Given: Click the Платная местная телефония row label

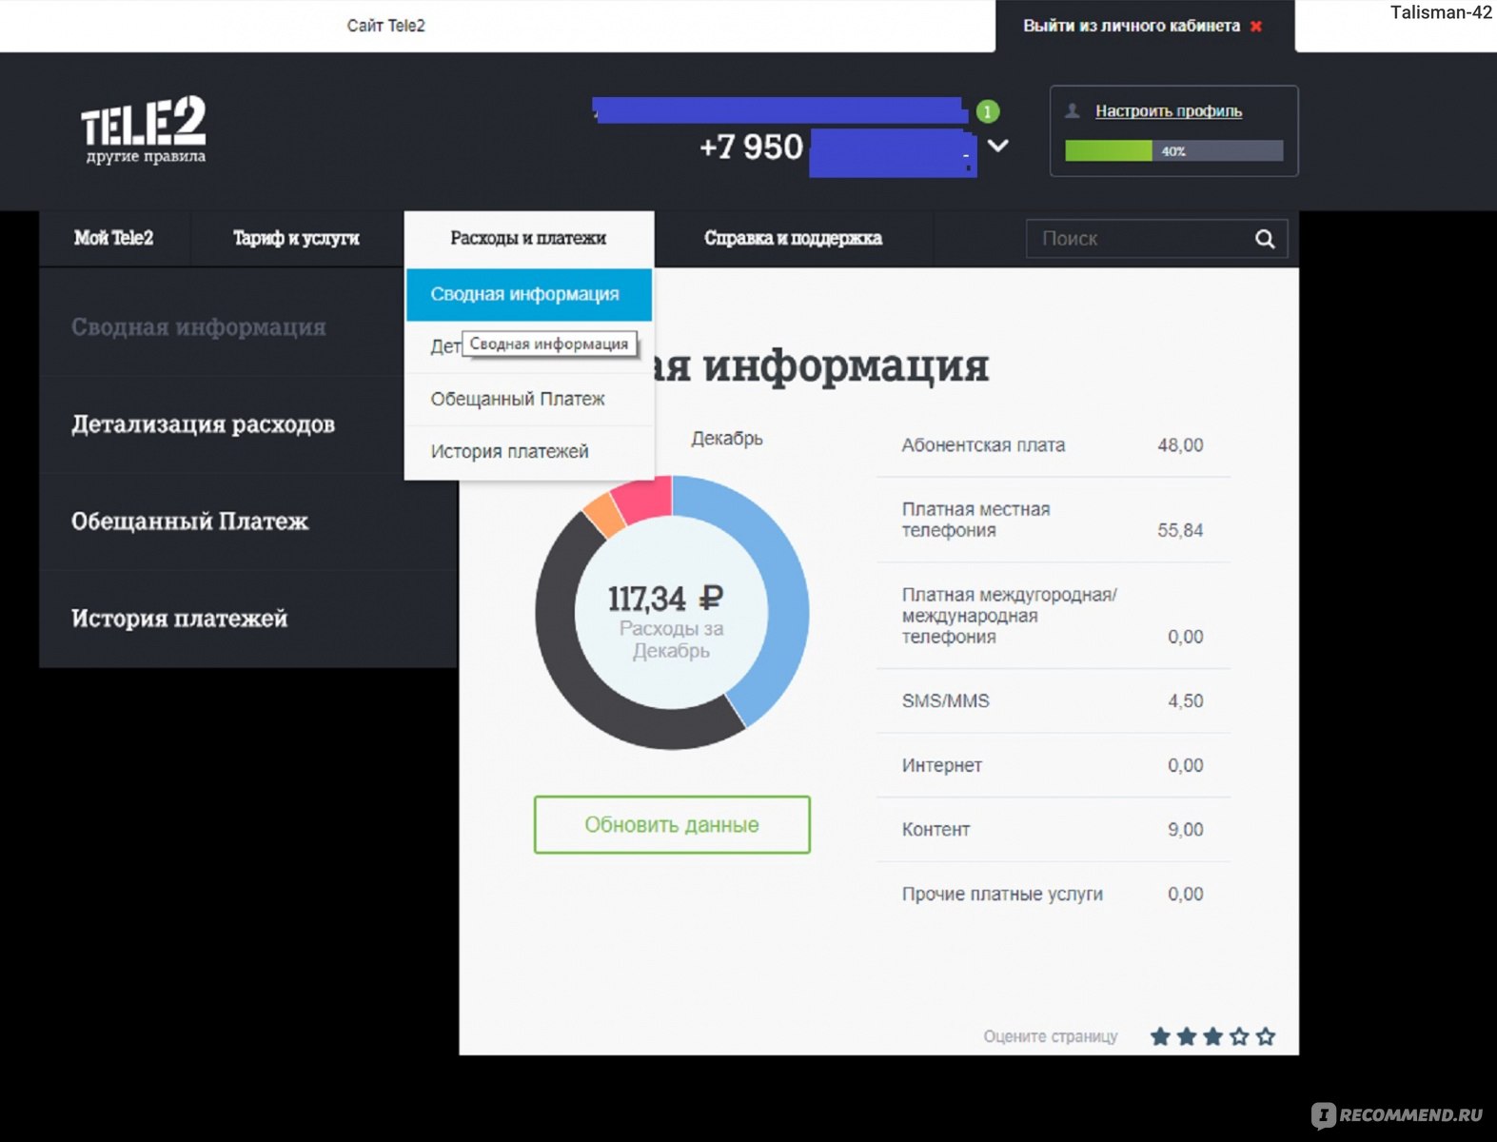Looking at the screenshot, I should (975, 520).
